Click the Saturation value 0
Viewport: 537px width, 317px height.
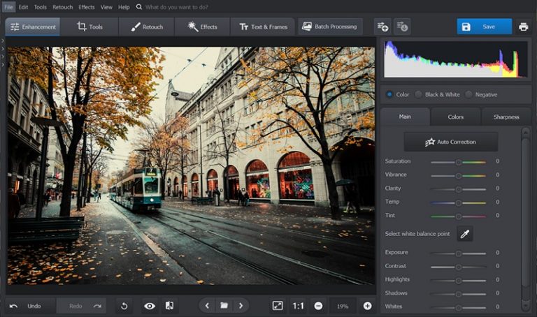497,161
